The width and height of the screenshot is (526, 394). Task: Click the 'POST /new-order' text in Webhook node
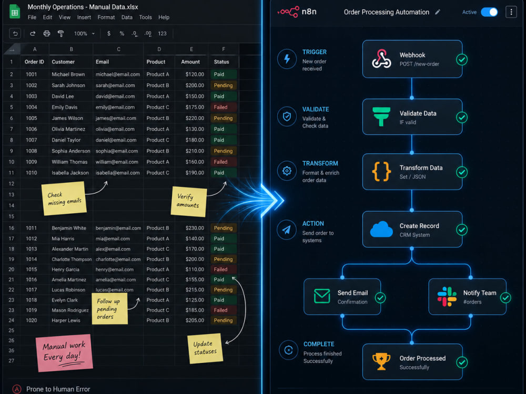pyautogui.click(x=419, y=64)
